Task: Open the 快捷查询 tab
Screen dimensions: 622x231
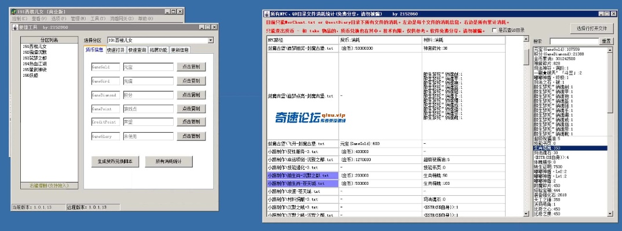Action: pos(137,50)
